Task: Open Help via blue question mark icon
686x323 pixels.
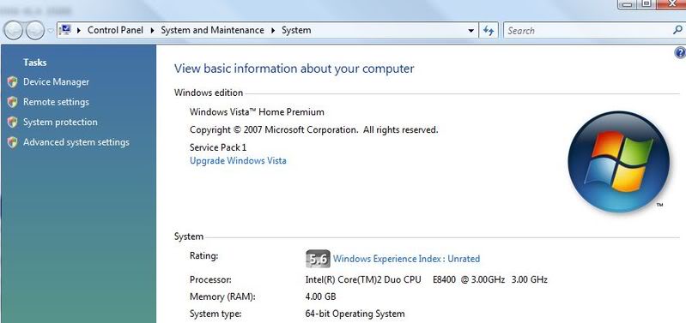Action: 680,53
